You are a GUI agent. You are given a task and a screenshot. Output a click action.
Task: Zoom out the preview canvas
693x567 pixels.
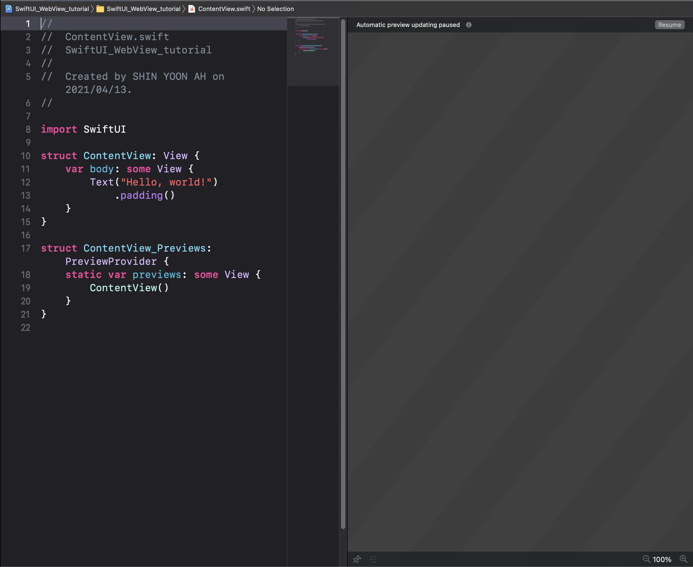pyautogui.click(x=646, y=559)
